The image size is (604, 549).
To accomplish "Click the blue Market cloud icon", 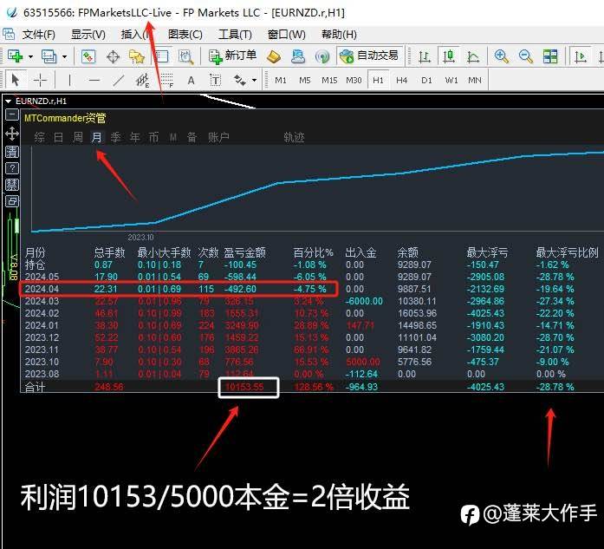I will (298, 56).
